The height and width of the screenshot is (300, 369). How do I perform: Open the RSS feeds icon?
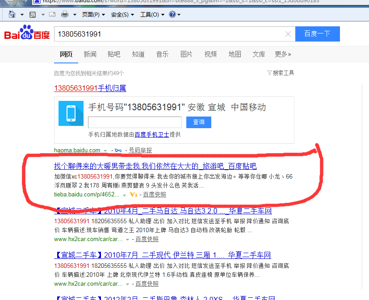[x=33, y=15]
